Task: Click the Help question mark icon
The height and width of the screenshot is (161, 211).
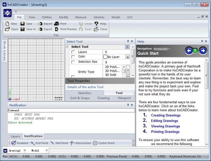Action: (96, 24)
